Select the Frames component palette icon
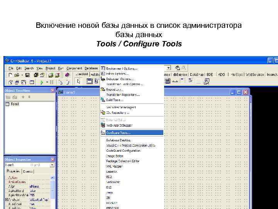 tap(89, 81)
